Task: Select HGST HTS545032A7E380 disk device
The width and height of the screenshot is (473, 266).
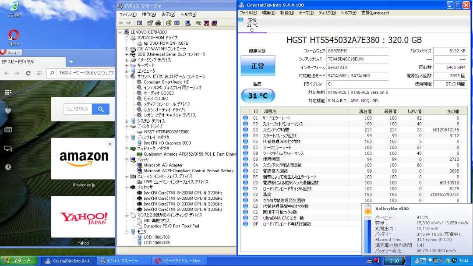Action: pos(166,132)
